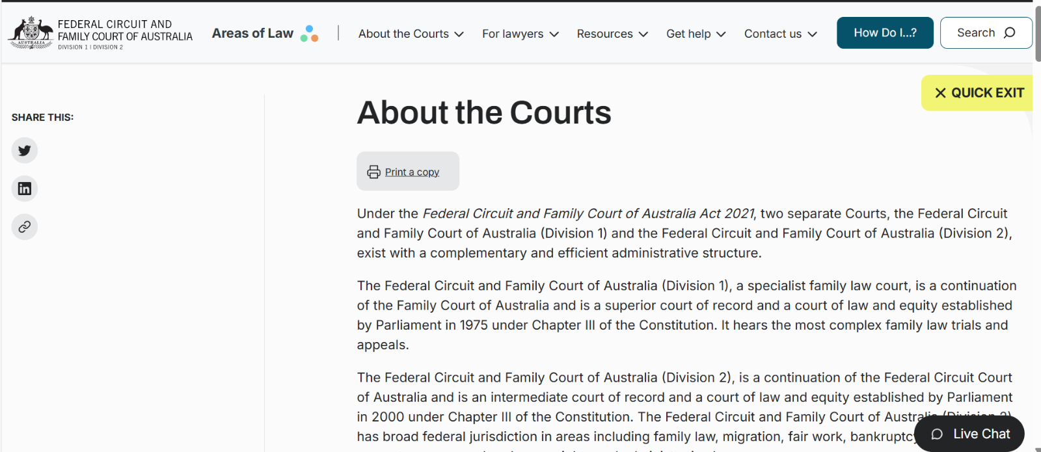Click the magnifier icon in Search
This screenshot has height=452, width=1041.
click(1009, 33)
